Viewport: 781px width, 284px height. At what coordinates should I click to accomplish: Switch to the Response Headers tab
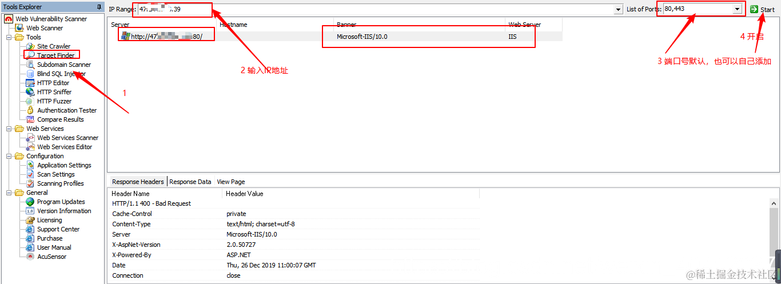(x=137, y=182)
